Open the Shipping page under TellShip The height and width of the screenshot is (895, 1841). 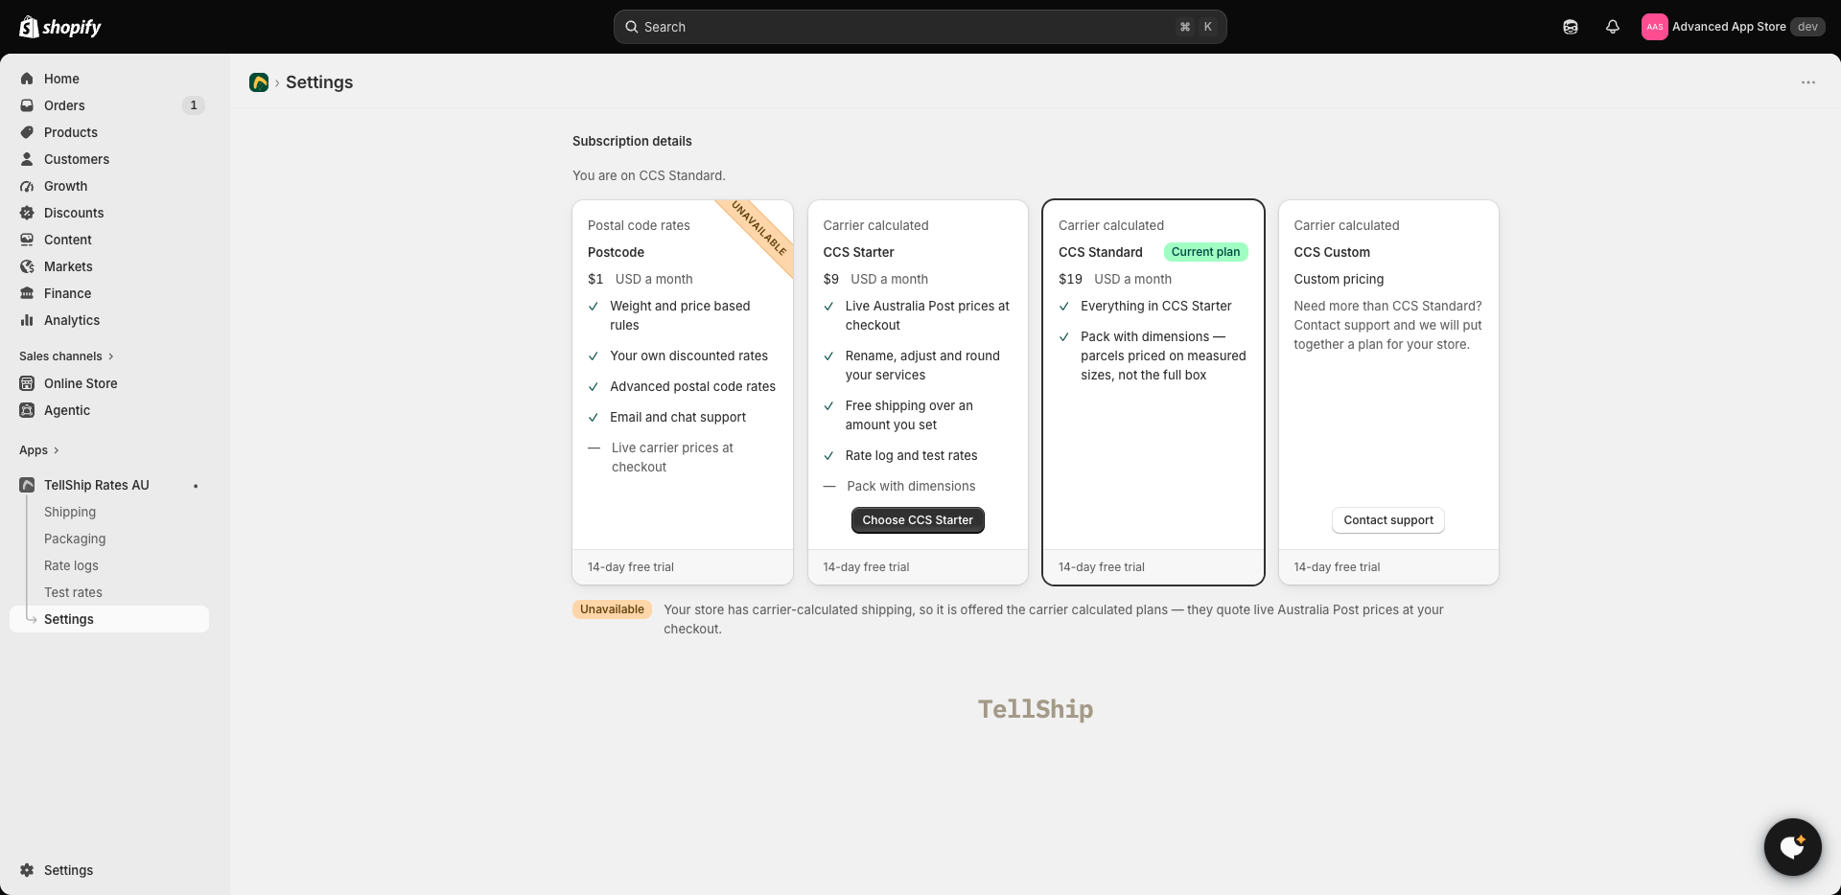click(70, 512)
